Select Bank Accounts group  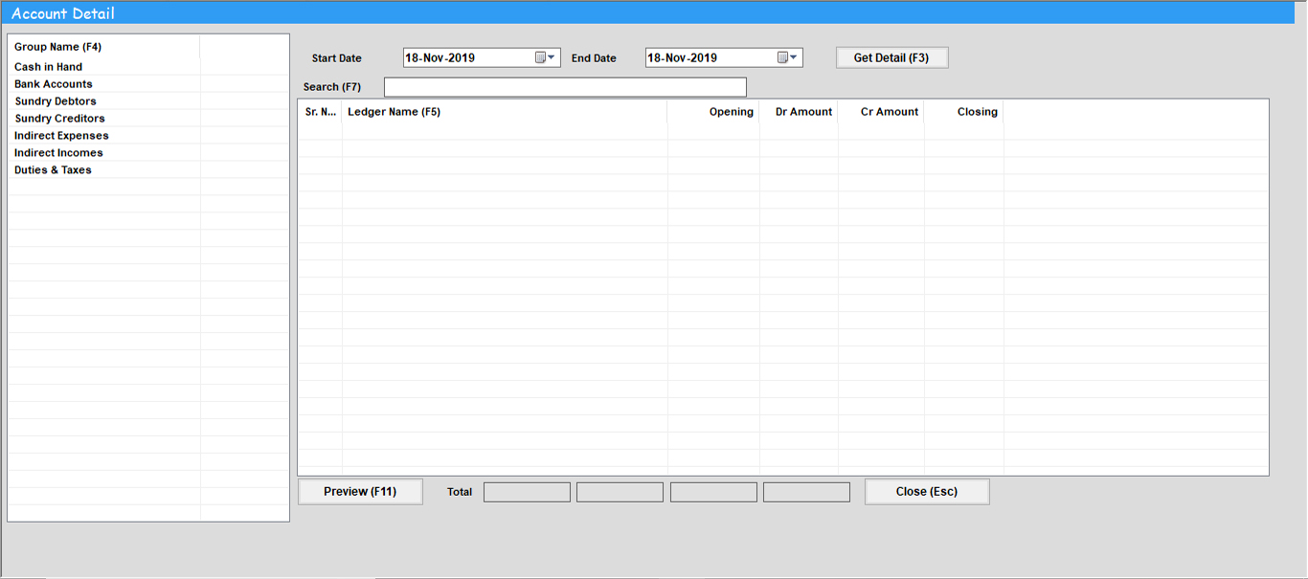pos(54,84)
